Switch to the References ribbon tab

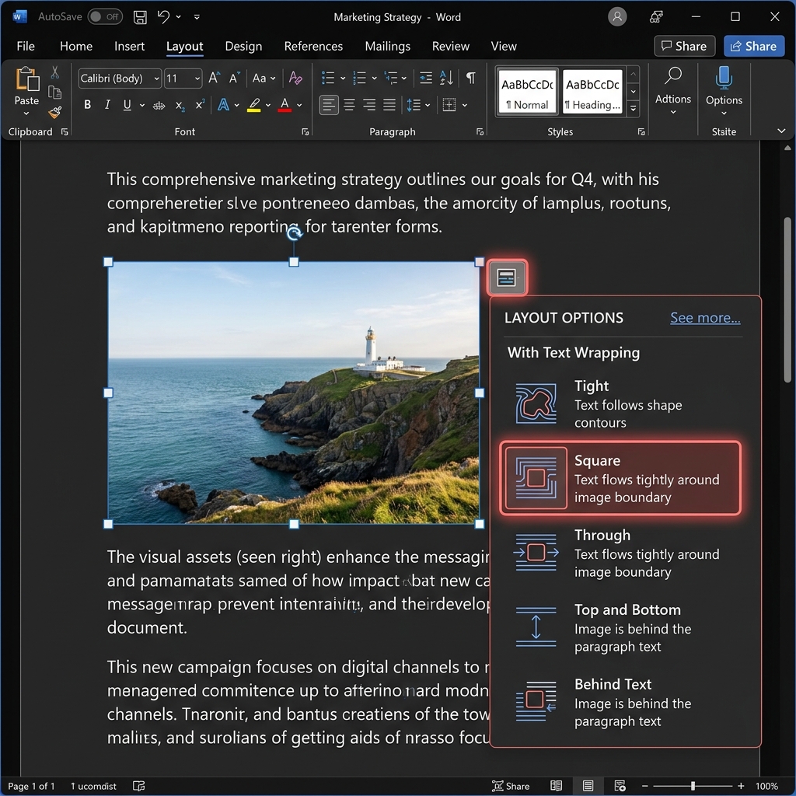(313, 47)
